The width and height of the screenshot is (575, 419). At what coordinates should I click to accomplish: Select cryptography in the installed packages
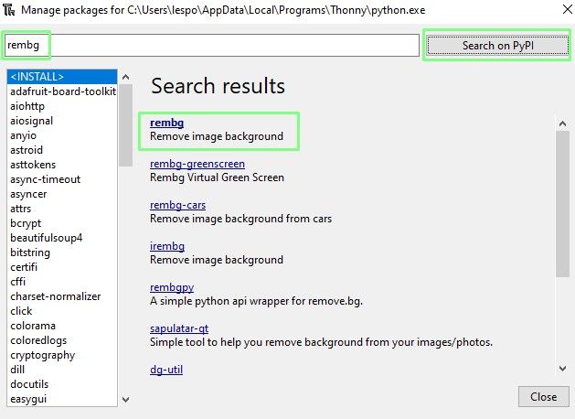coord(43,355)
